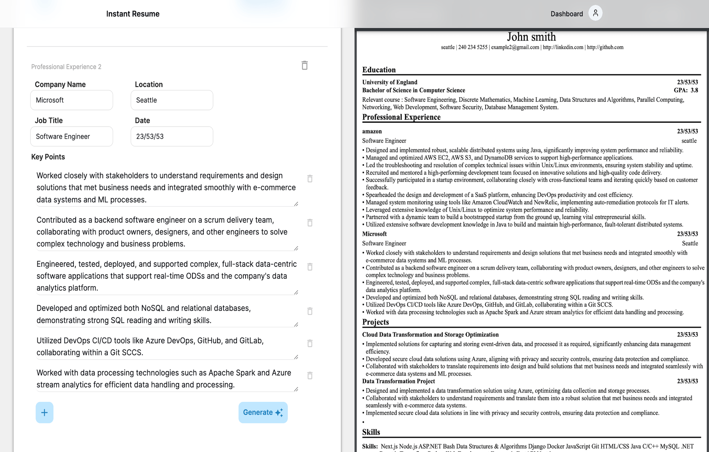The image size is (709, 452).
Task: Click the blue Generate button
Action: point(263,412)
